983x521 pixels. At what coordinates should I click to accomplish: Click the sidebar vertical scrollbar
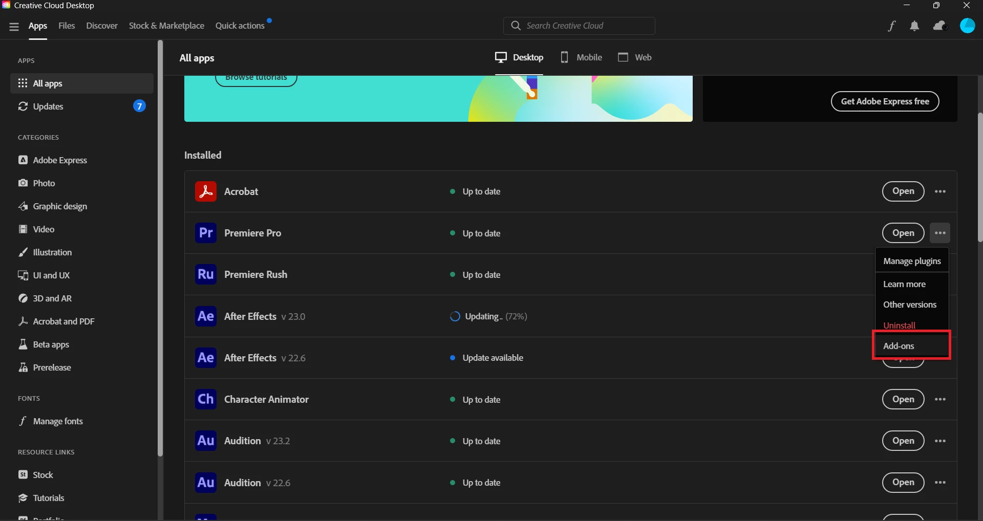point(160,248)
